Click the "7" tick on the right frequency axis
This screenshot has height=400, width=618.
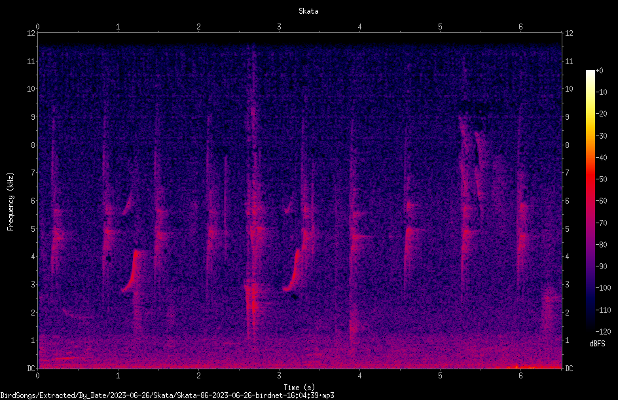point(567,173)
